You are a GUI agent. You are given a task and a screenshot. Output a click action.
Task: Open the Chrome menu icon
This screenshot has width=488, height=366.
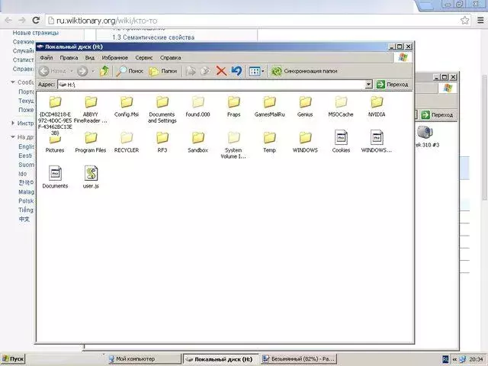click(x=480, y=21)
